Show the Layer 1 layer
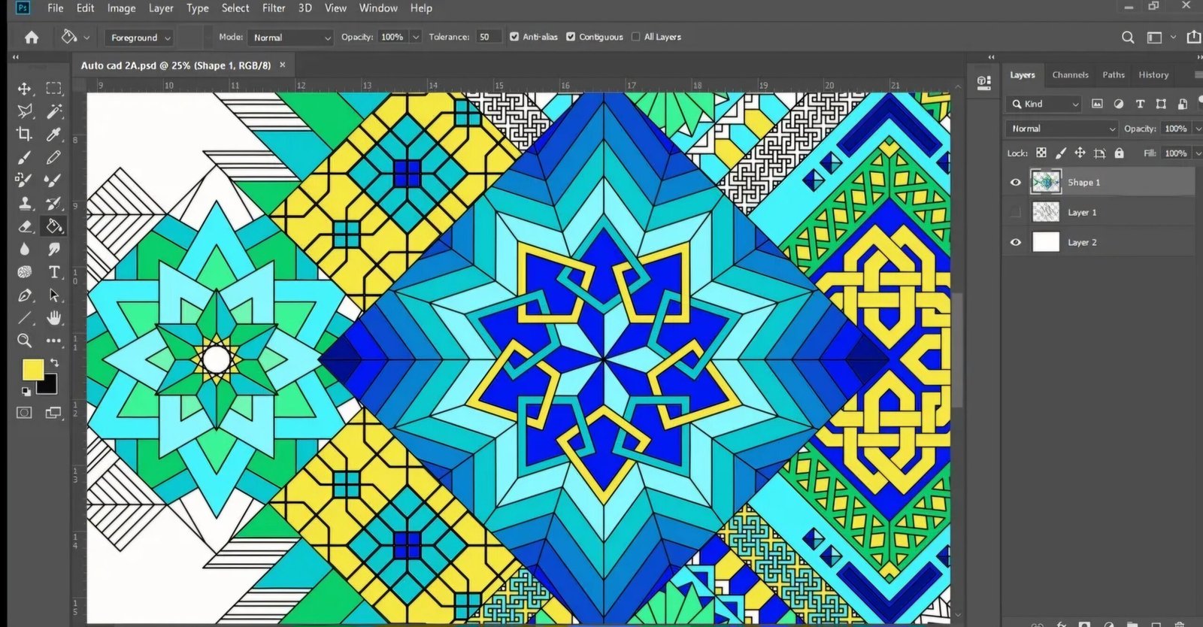The width and height of the screenshot is (1203, 627). [x=1016, y=212]
